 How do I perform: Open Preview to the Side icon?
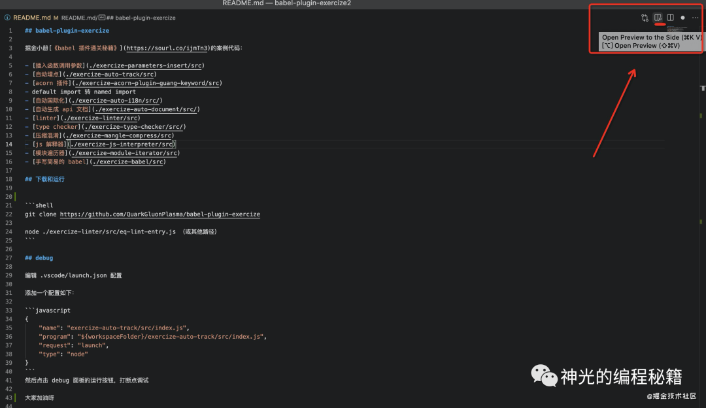click(658, 18)
